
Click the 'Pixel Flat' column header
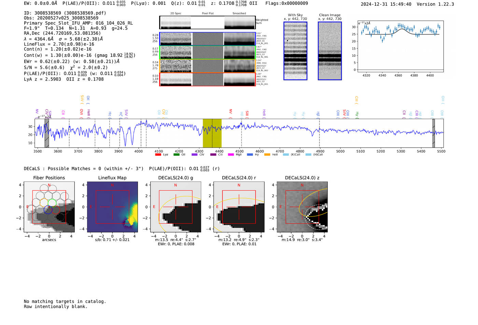(x=208, y=13)
